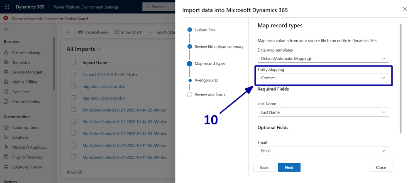Viewport: 415px width, 183px height.
Task: Select the Mobile Offline sidebar icon
Action: tap(6, 82)
